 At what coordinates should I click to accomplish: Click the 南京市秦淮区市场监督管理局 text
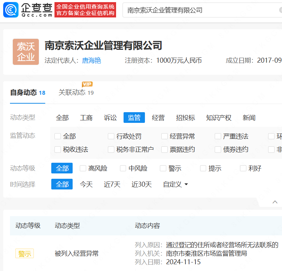(207, 254)
